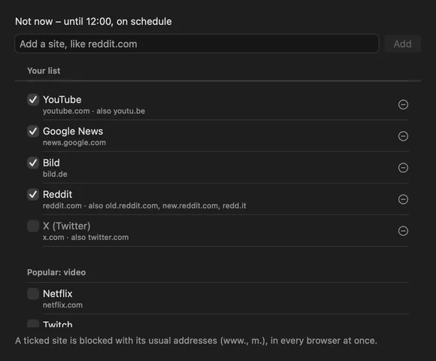Screen dimensions: 436x361
Task: Tick the Netflix checkbox
Action: 33,294
